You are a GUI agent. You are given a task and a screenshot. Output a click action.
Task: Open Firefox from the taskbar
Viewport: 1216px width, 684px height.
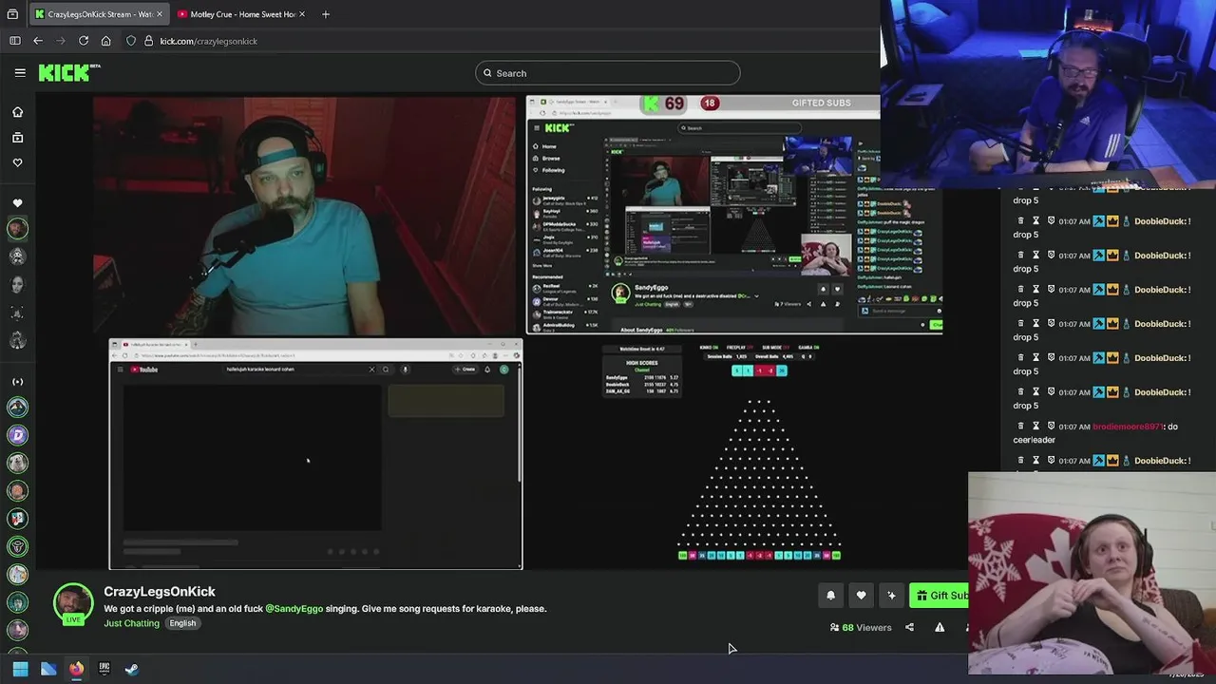pos(76,669)
